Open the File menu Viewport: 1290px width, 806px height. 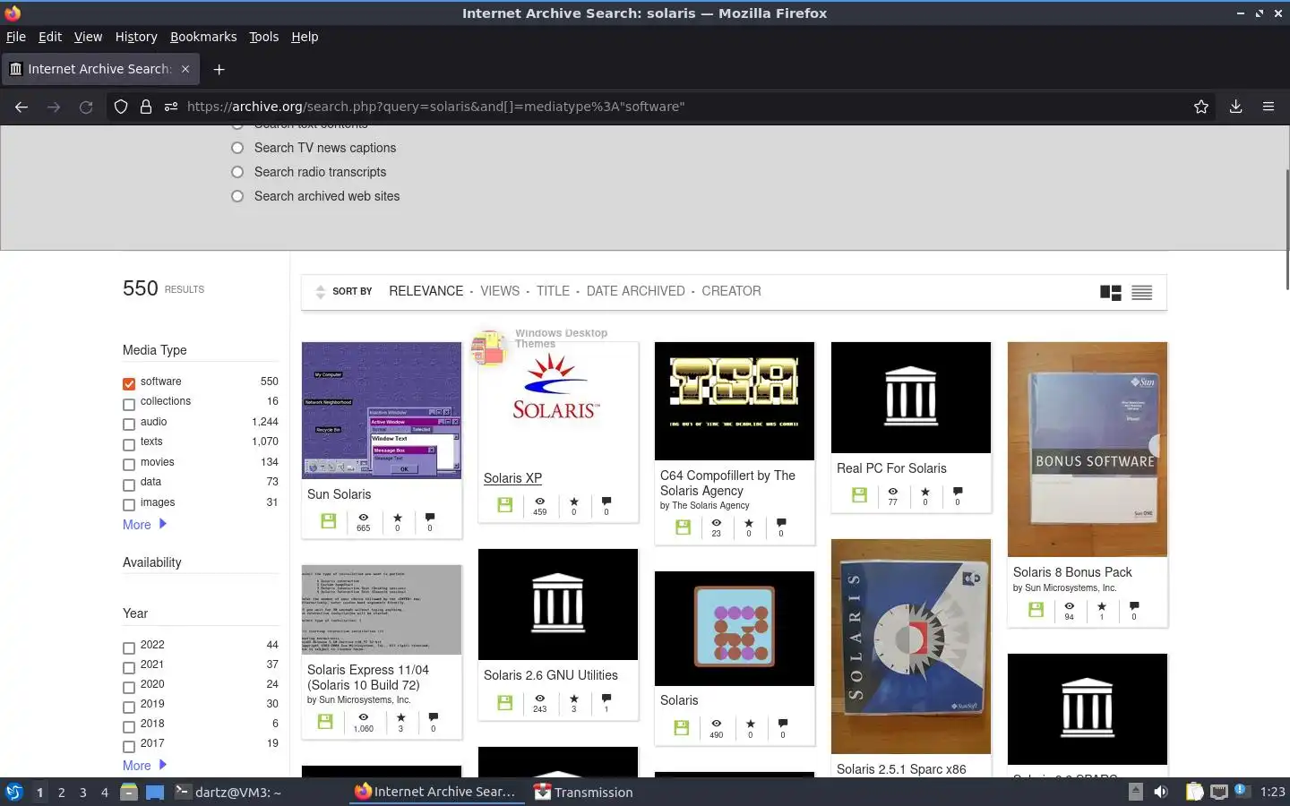pyautogui.click(x=16, y=37)
